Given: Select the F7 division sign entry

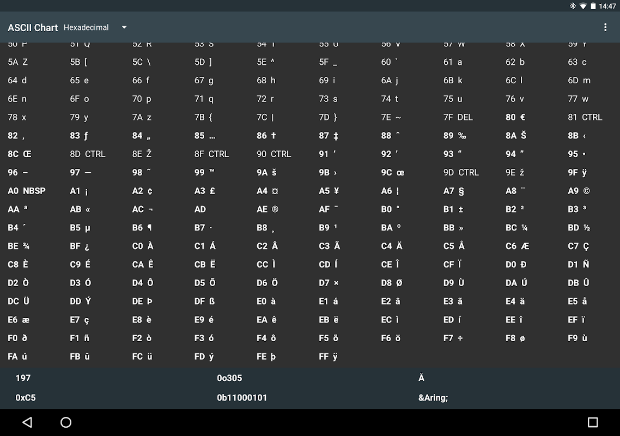Looking at the screenshot, I should (x=453, y=338).
